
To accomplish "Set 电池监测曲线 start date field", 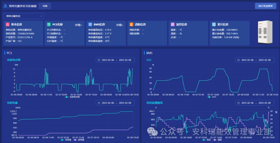I will point(248,103).
